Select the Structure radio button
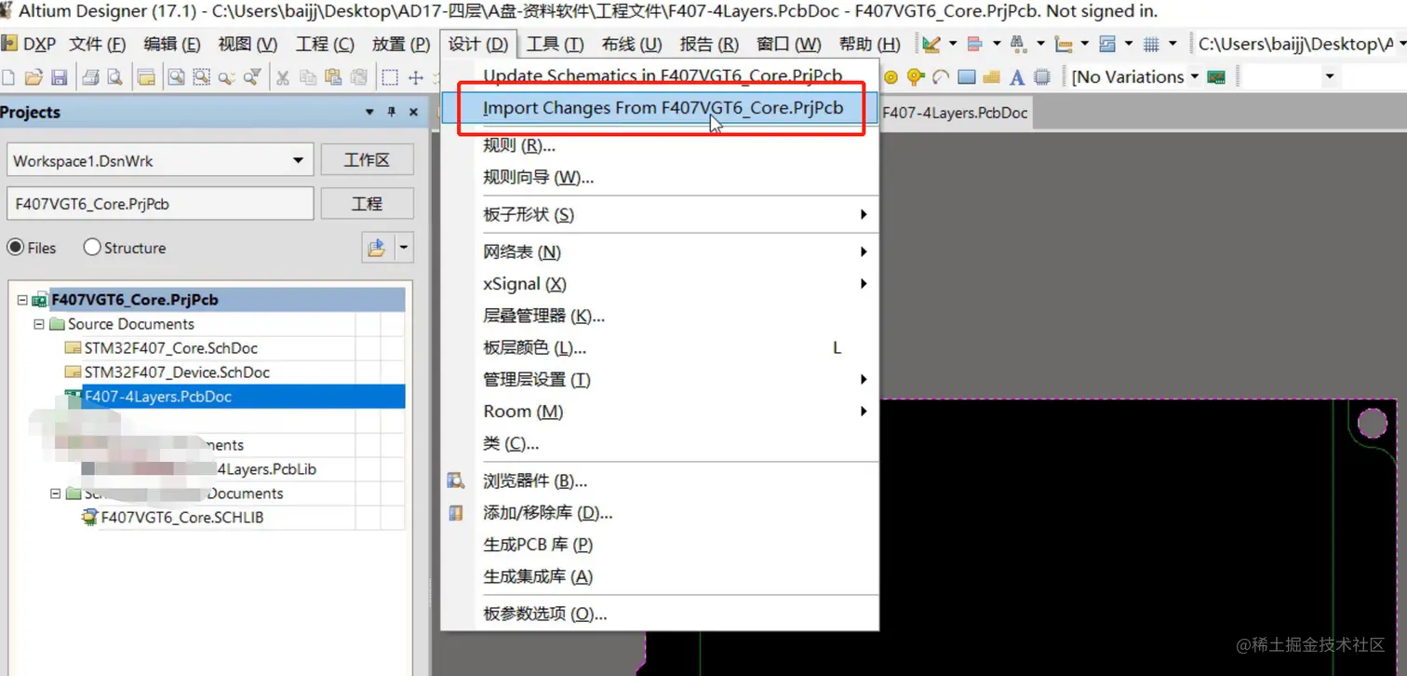 (x=92, y=248)
